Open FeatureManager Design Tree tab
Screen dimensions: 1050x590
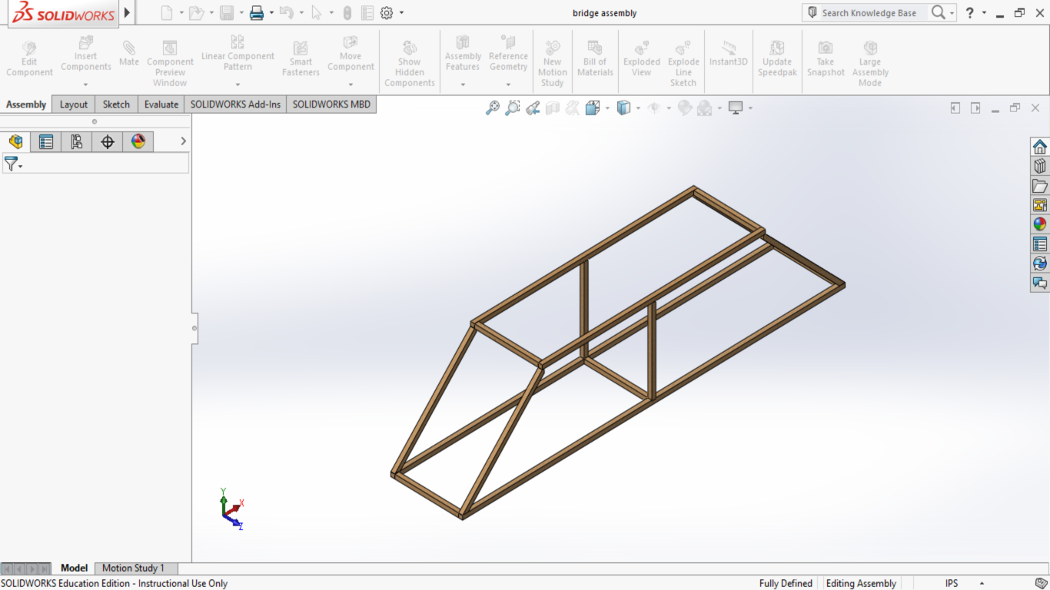pyautogui.click(x=15, y=141)
